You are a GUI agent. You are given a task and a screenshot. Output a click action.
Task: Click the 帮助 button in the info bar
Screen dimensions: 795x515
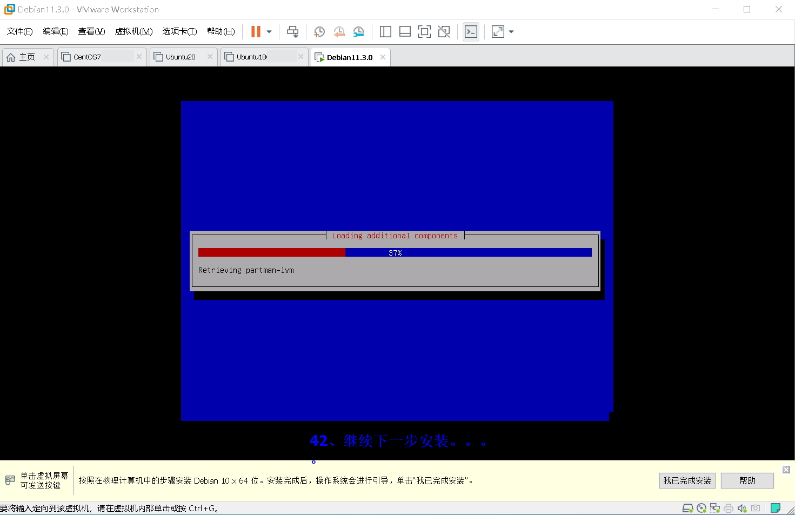tap(747, 480)
